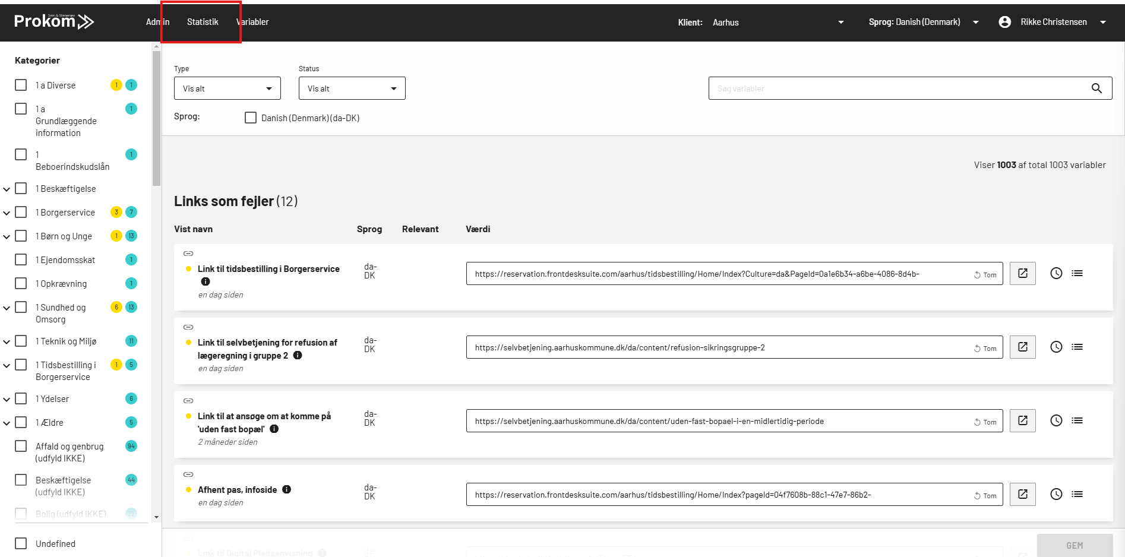Show history clock for Afhent pas row
This screenshot has height=557, width=1125.
click(1056, 494)
